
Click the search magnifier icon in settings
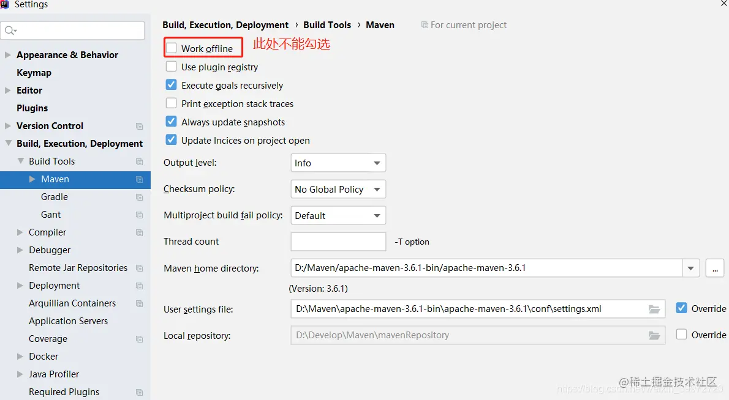tap(10, 31)
